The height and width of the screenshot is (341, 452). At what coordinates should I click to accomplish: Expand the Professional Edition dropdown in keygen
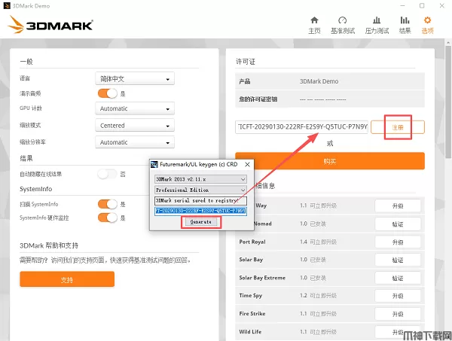tap(200, 190)
